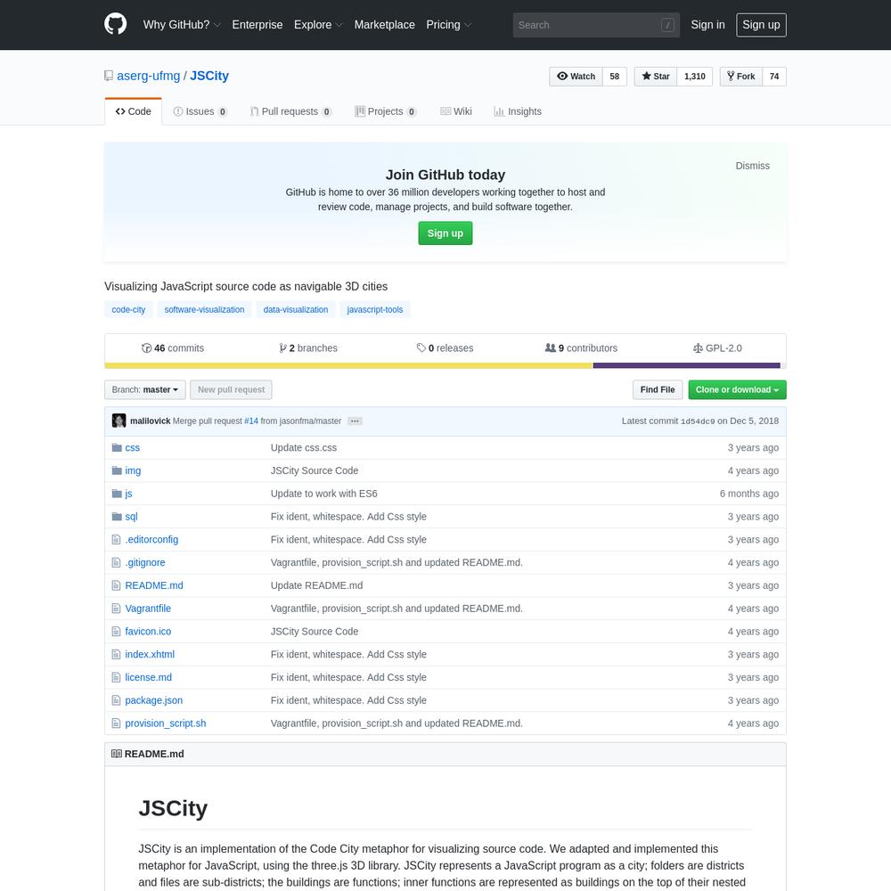Click the Star button

pos(656,76)
